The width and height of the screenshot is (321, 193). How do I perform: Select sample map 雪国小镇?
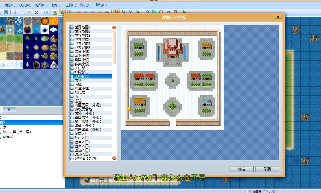pos(91,60)
